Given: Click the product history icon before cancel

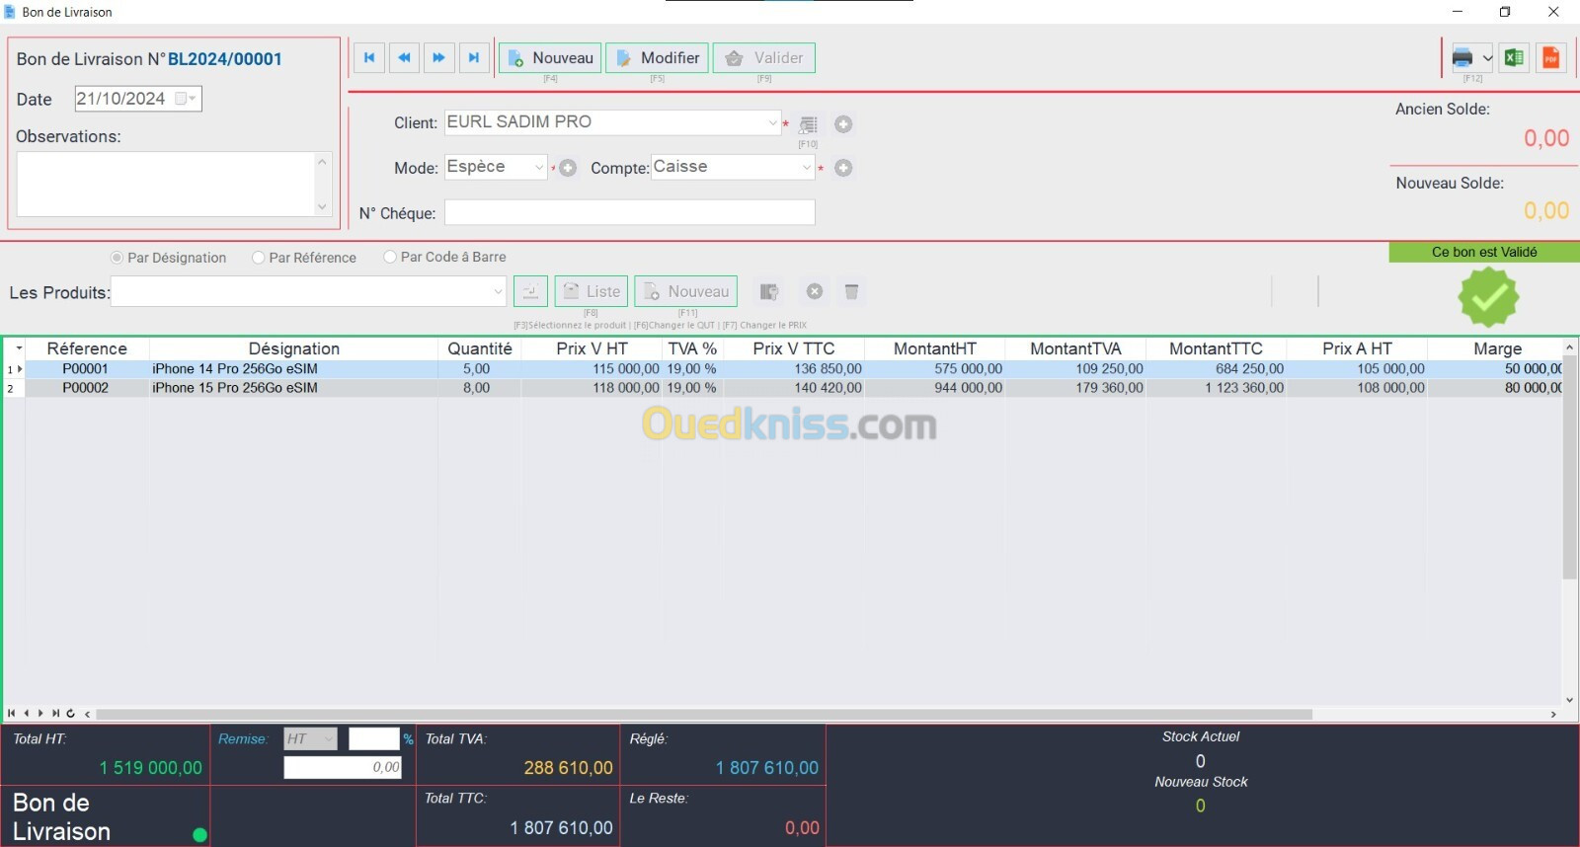Looking at the screenshot, I should 768,291.
